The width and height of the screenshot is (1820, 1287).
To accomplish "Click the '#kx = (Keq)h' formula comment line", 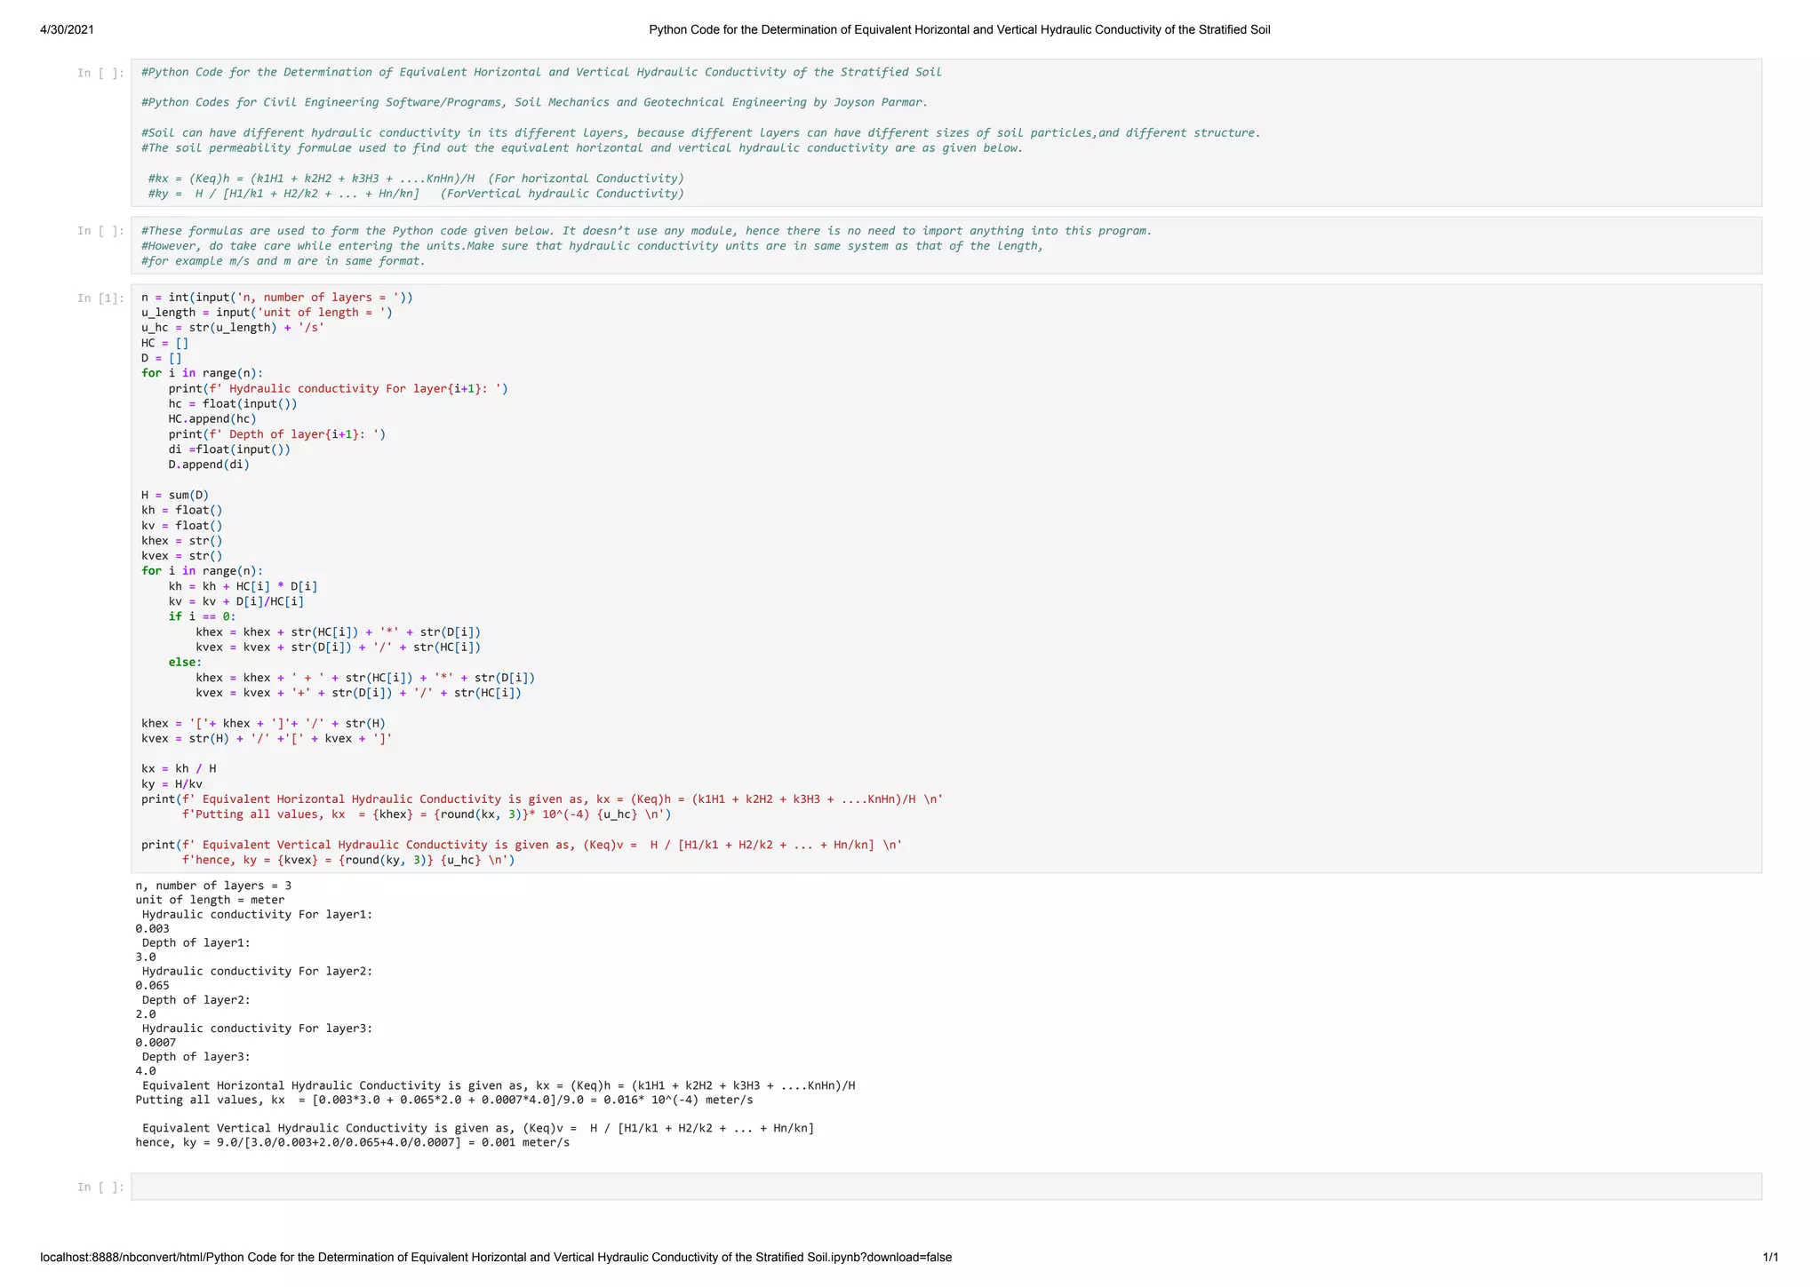I will (416, 179).
